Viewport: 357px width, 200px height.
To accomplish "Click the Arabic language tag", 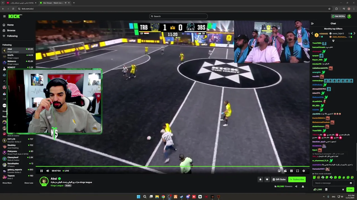I will pyautogui.click(x=68, y=186).
